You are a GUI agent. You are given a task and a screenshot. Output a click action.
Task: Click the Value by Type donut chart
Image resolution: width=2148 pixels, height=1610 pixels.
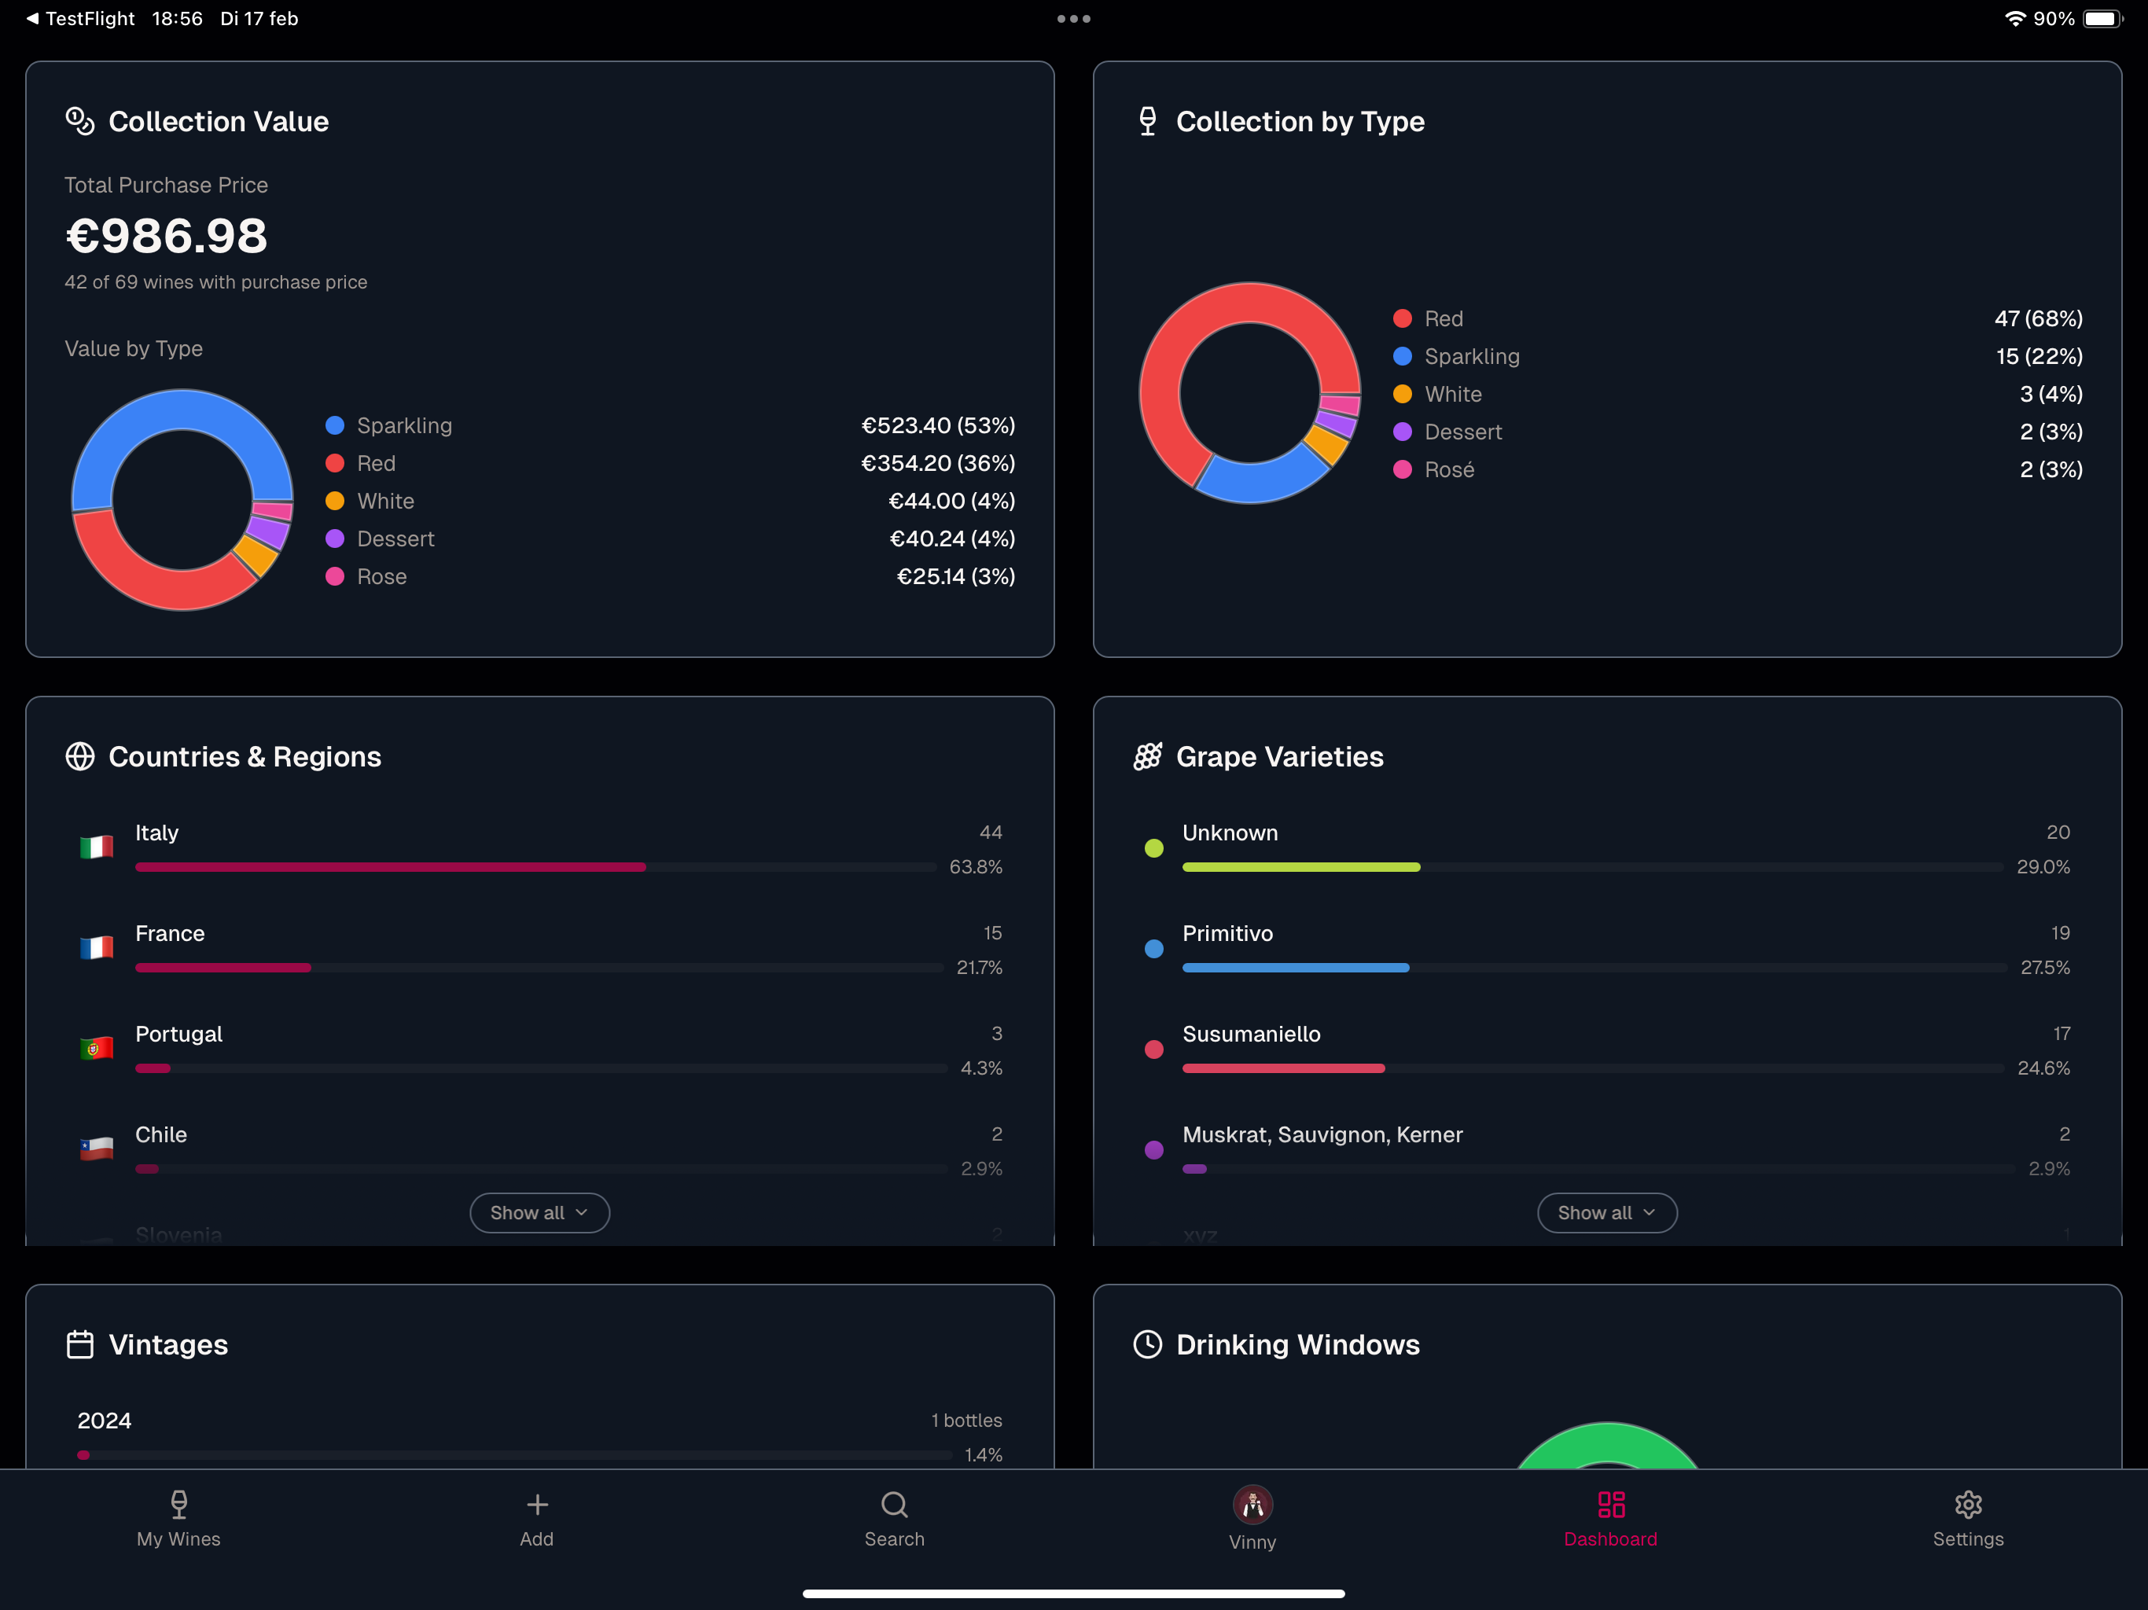point(182,500)
